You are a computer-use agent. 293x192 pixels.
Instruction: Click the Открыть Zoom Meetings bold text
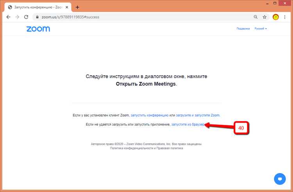click(146, 84)
